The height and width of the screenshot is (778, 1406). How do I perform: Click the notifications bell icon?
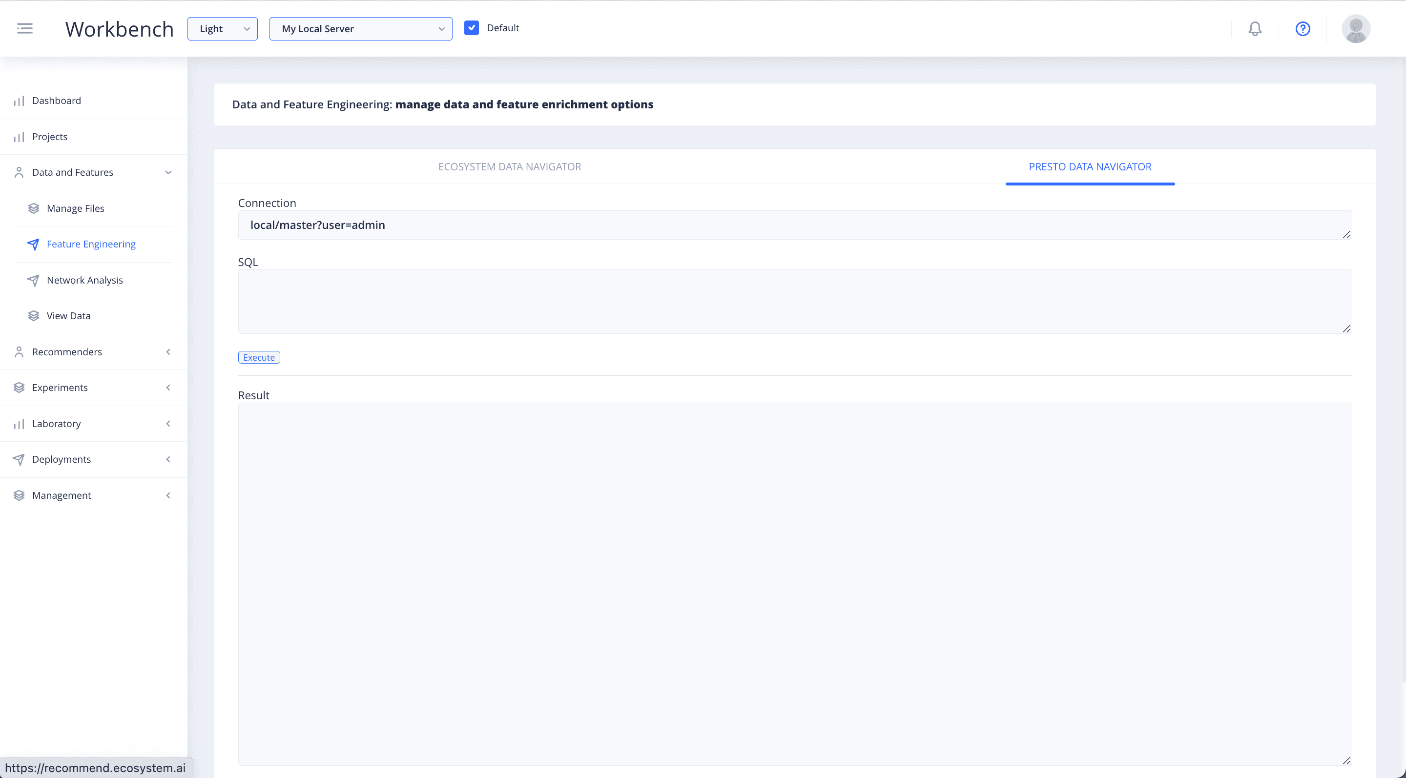[1255, 28]
